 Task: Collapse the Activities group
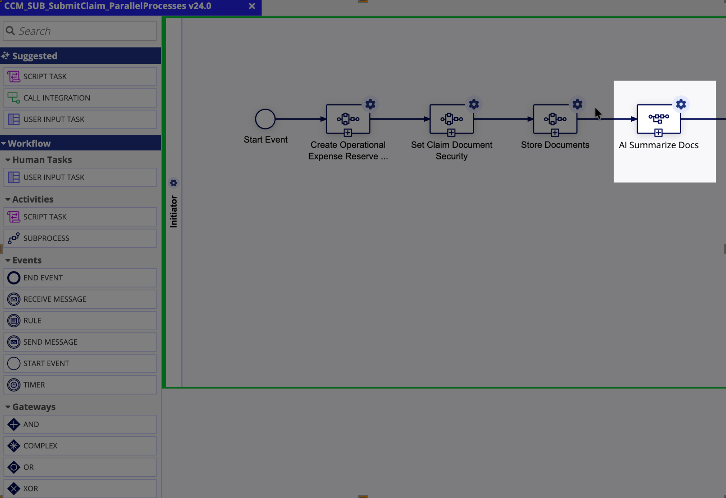(x=8, y=199)
